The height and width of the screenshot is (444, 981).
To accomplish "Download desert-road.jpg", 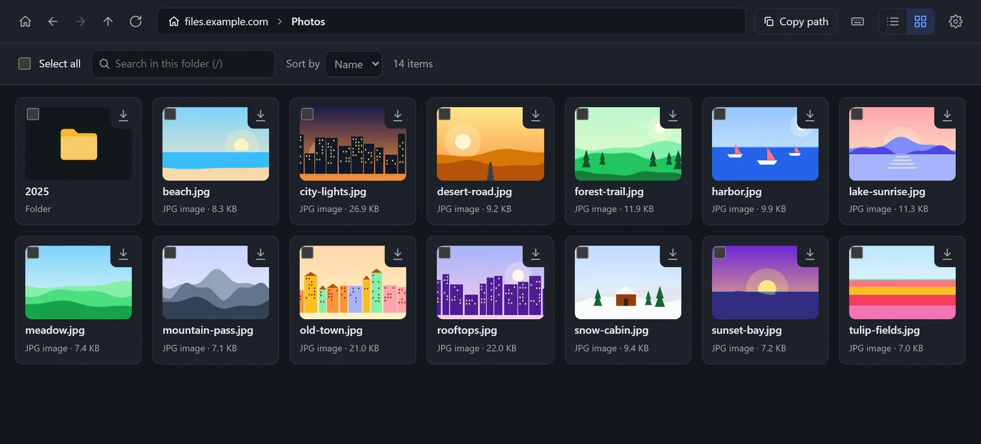I will point(535,115).
